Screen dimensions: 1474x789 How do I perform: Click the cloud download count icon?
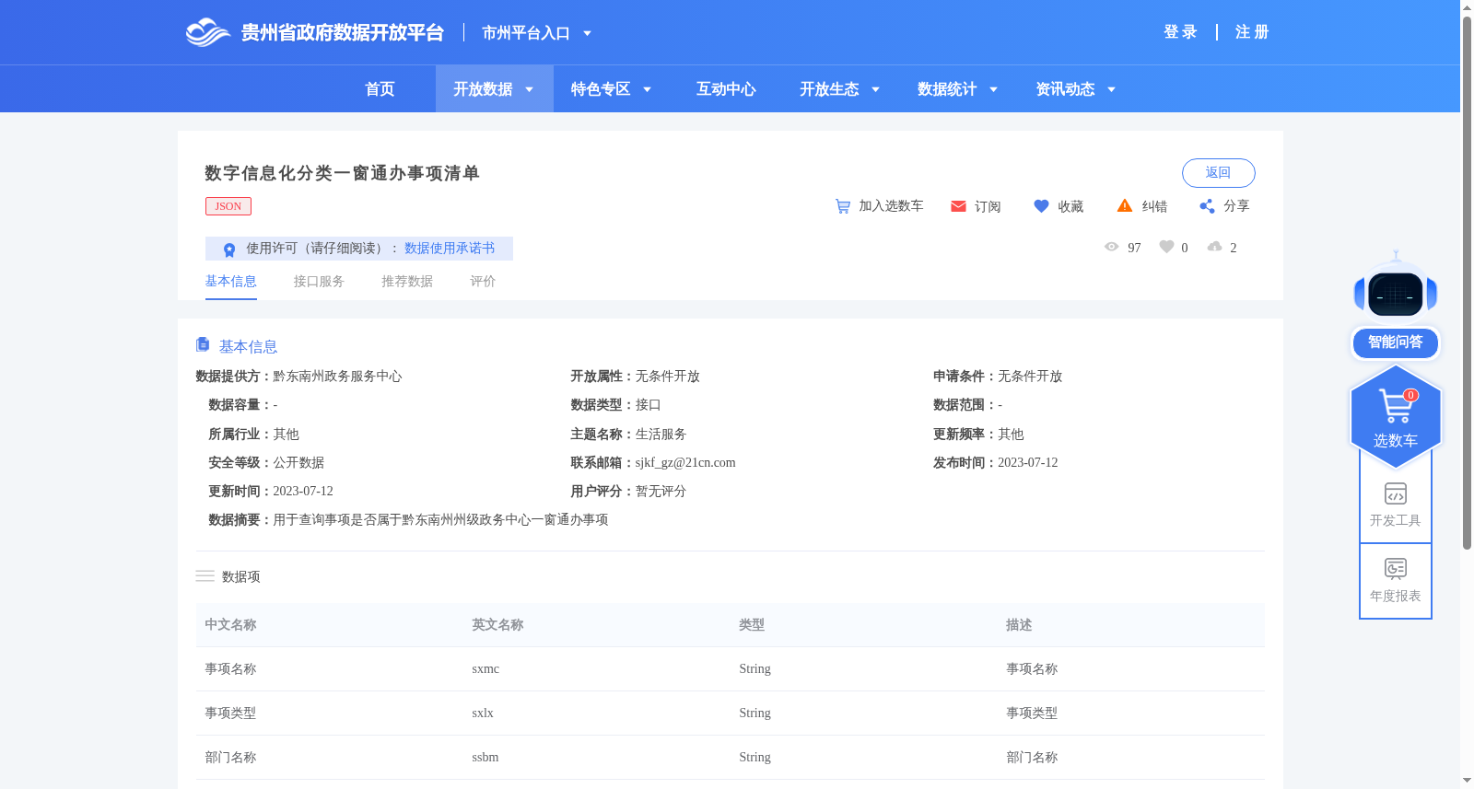click(x=1214, y=247)
